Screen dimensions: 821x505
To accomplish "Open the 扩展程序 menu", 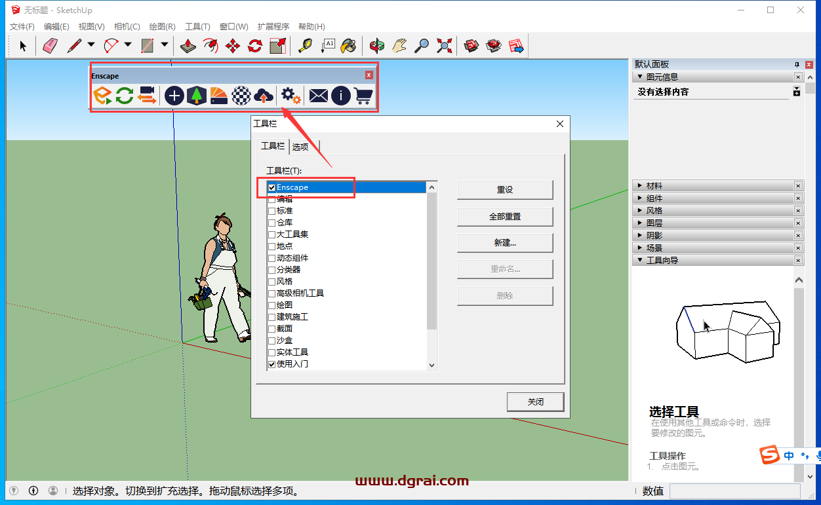I will [273, 27].
